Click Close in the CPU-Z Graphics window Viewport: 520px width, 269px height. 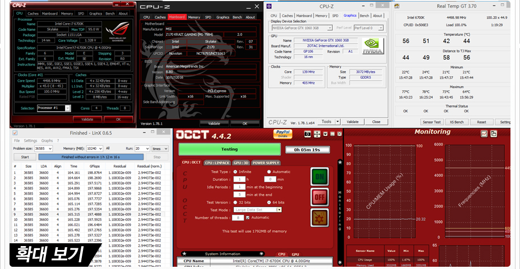click(376, 122)
